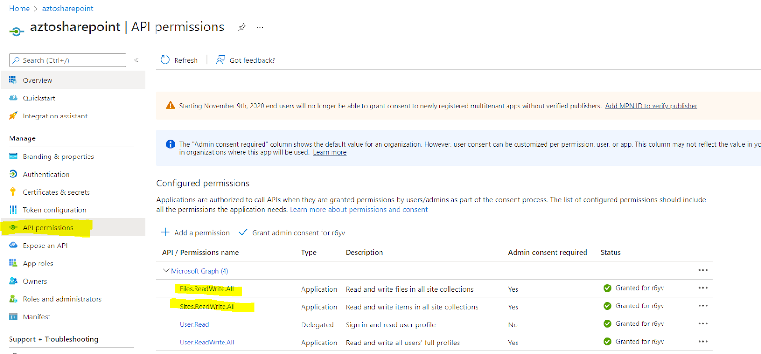Pin the aztosharepoint blade
Viewport: 761px width, 354px height.
click(242, 27)
